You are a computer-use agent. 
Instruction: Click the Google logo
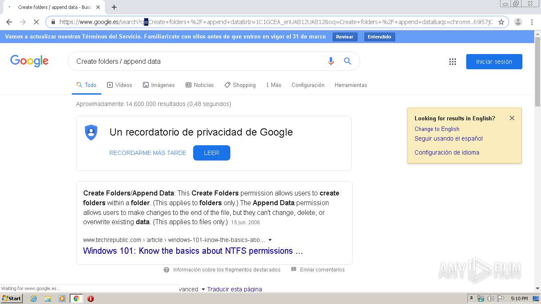[x=30, y=61]
